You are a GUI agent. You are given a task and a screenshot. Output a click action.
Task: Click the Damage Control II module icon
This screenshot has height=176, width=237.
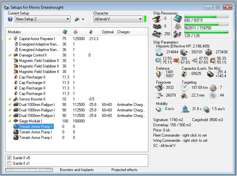16,55
